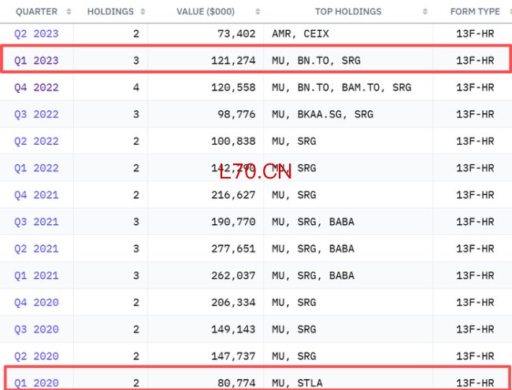Select value 190,770 in the Q3 2021 row
512x390 pixels.
(233, 222)
